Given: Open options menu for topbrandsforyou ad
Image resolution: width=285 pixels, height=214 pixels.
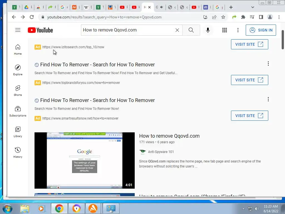Looking at the screenshot, I should [268, 64].
